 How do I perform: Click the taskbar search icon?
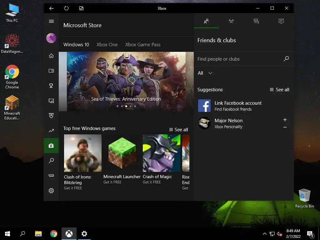22,234
